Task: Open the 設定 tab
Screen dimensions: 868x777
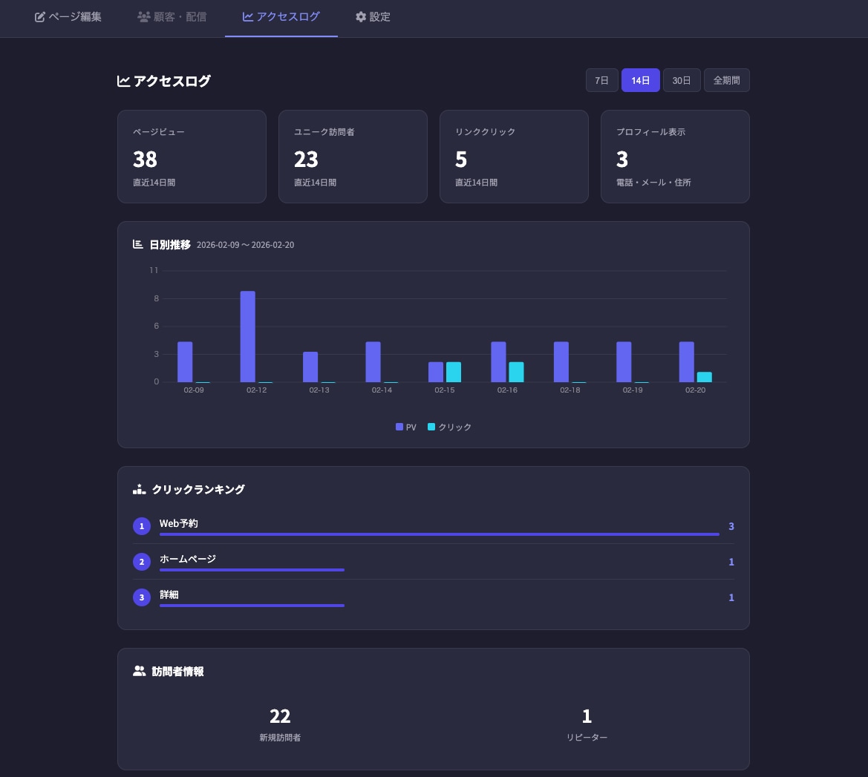Action: (x=373, y=17)
